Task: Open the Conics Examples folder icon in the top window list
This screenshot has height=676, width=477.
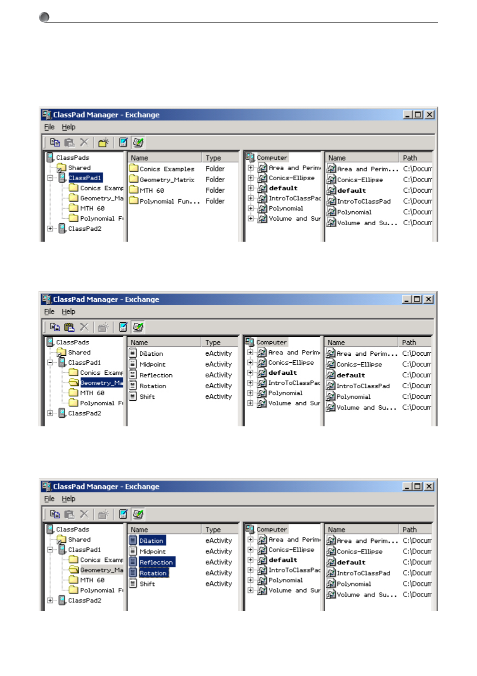Action: (x=133, y=169)
